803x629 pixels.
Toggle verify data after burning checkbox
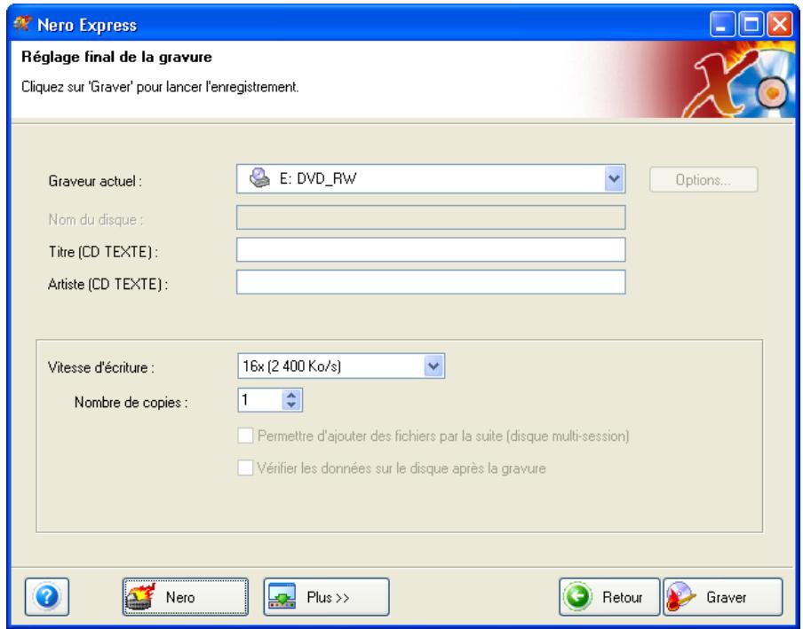(x=245, y=468)
